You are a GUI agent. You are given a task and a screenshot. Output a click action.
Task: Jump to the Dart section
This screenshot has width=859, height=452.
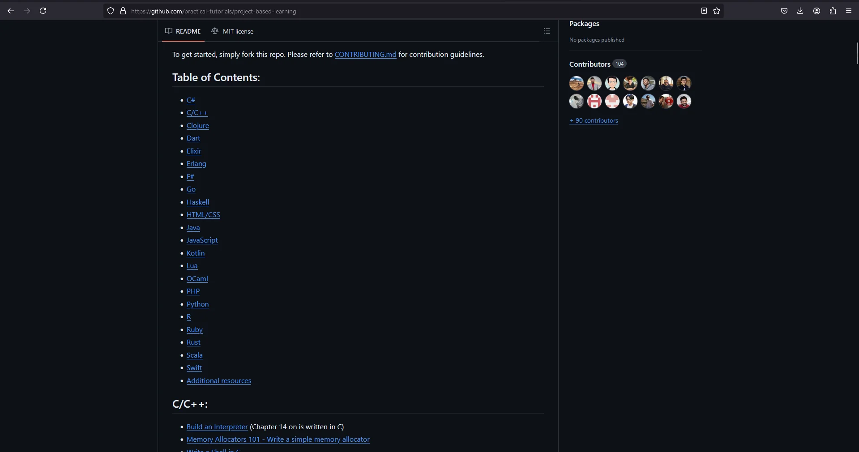click(193, 138)
